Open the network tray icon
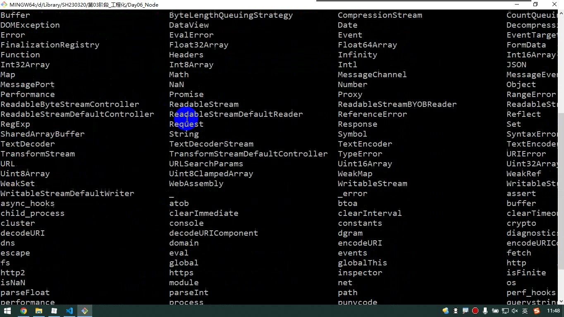This screenshot has height=317, width=564. tap(505, 311)
